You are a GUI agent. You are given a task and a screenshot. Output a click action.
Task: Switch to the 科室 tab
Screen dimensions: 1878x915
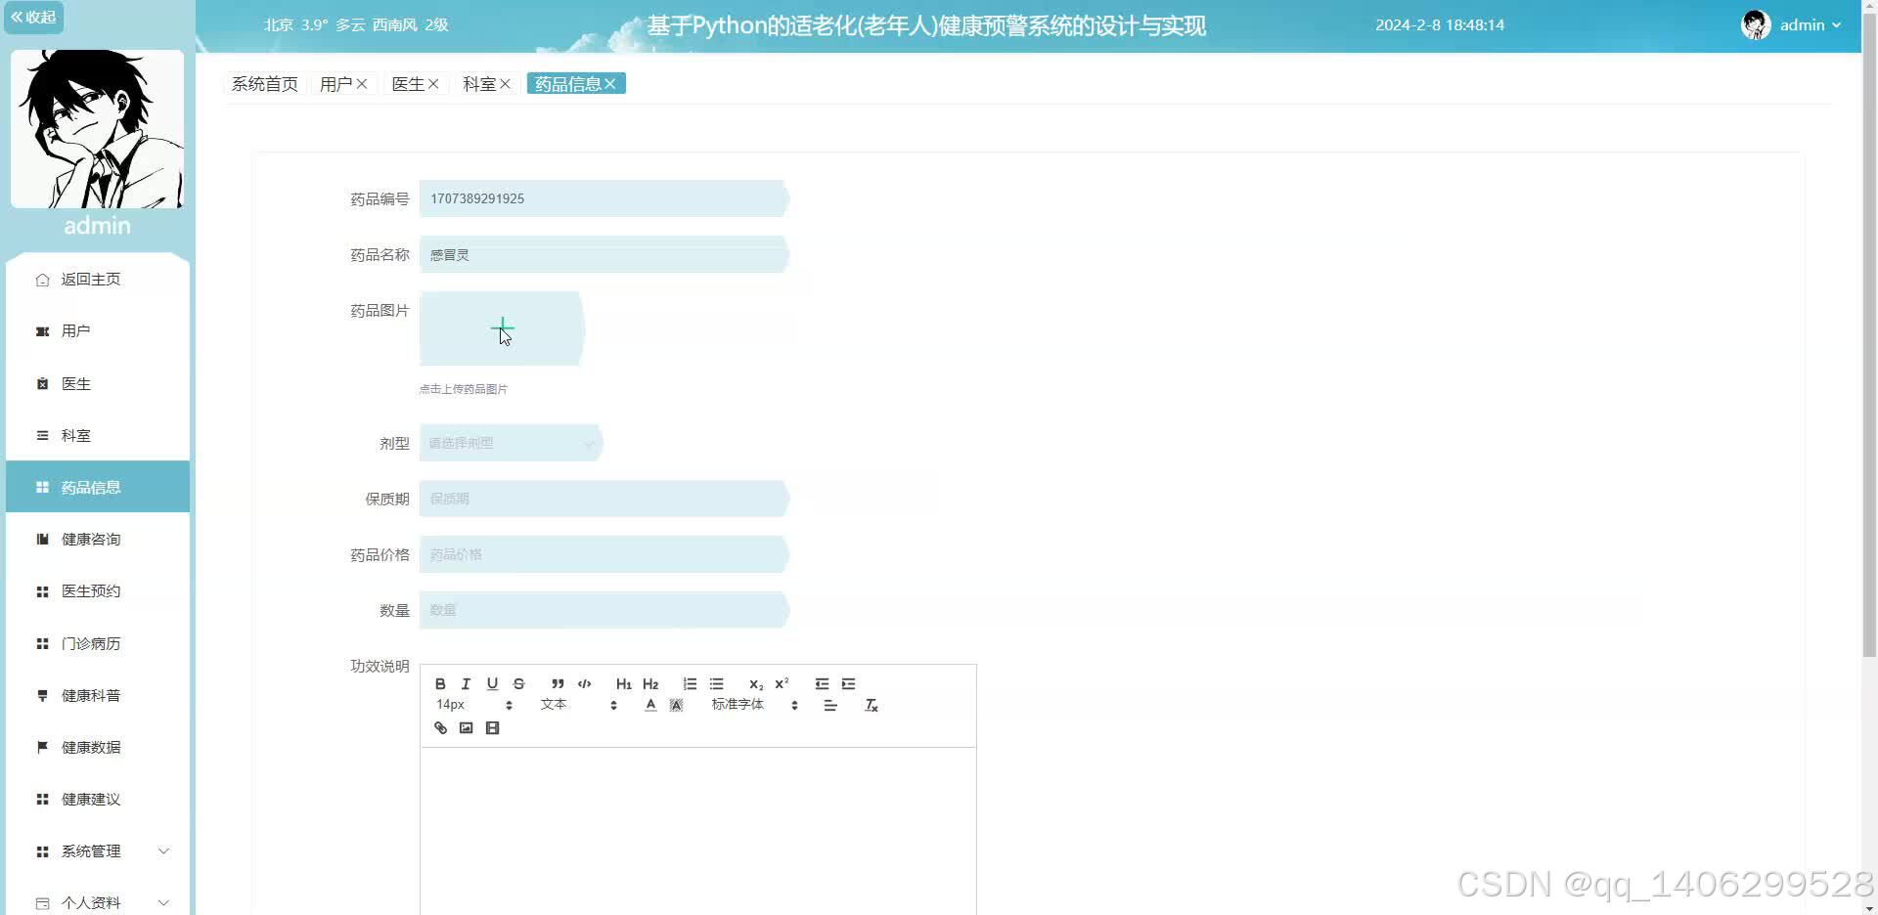tap(479, 84)
